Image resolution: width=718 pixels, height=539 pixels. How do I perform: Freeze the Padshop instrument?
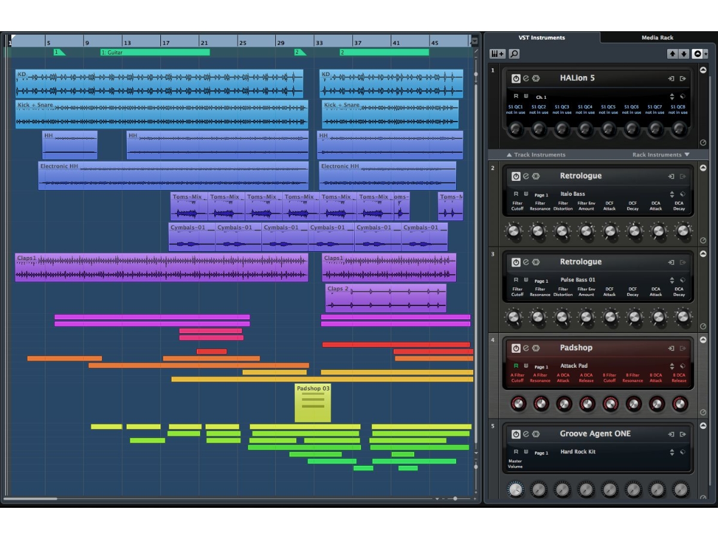536,348
